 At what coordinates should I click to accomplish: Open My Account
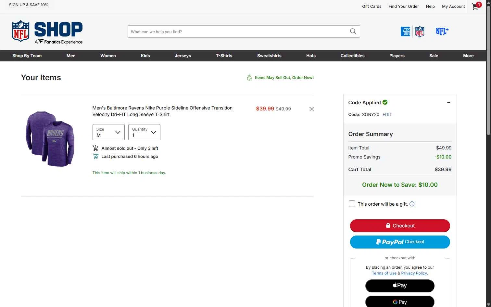tap(453, 6)
